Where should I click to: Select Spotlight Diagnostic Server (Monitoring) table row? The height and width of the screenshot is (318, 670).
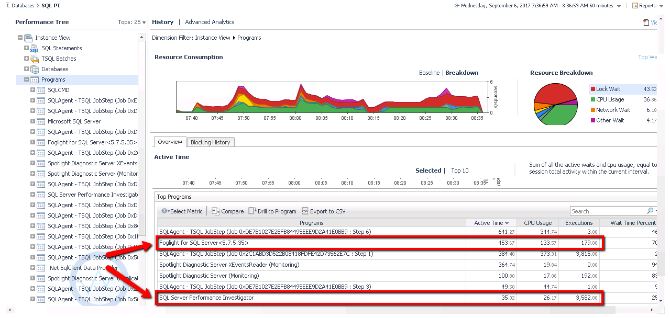[x=407, y=276]
